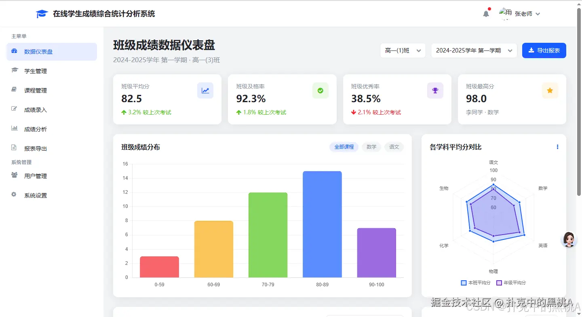Click the 在线学生成绩综合统计分析系统 title

tap(104, 14)
